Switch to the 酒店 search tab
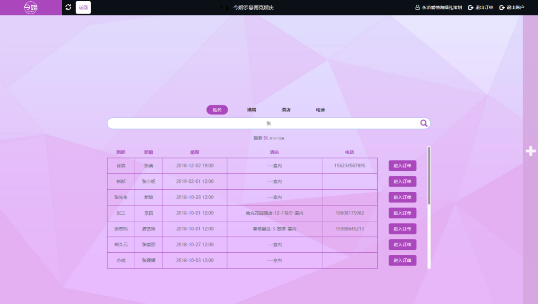This screenshot has height=304, width=538. [286, 110]
